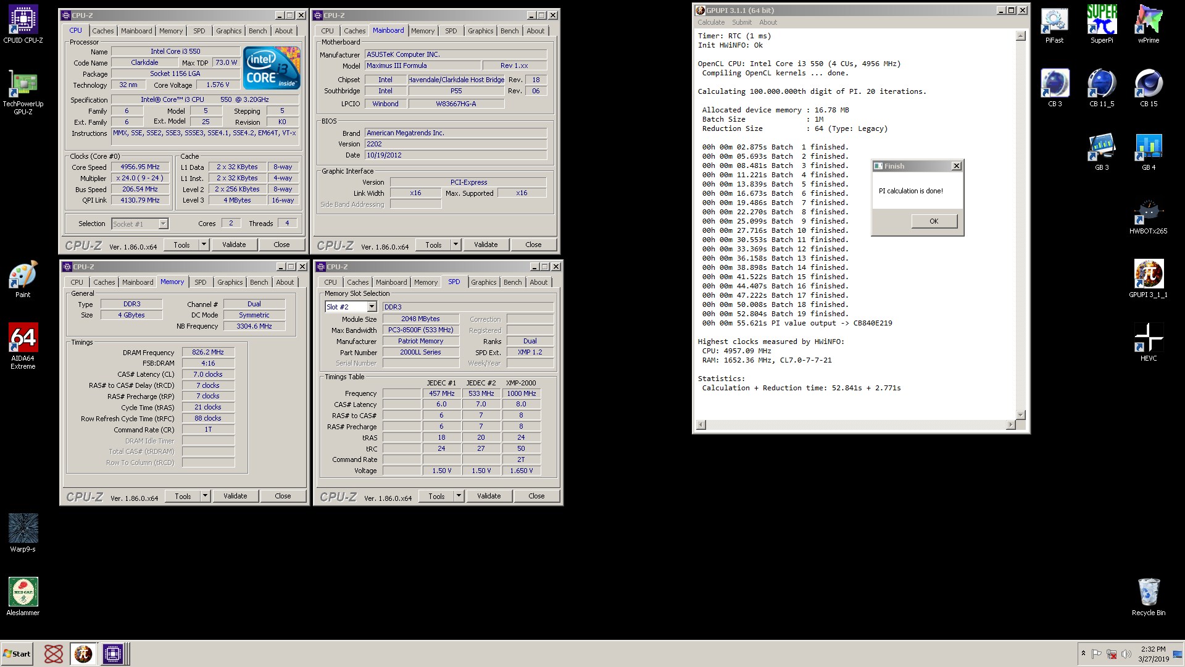This screenshot has width=1185, height=667.
Task: Click Tools button in the Memory window
Action: (x=183, y=496)
